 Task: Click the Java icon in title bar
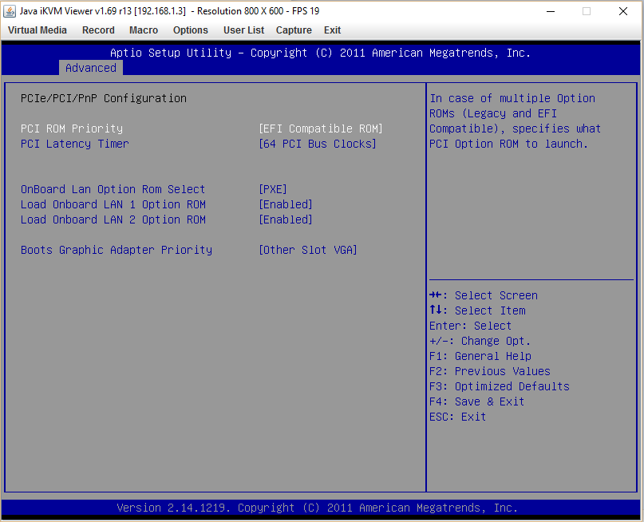(10, 11)
